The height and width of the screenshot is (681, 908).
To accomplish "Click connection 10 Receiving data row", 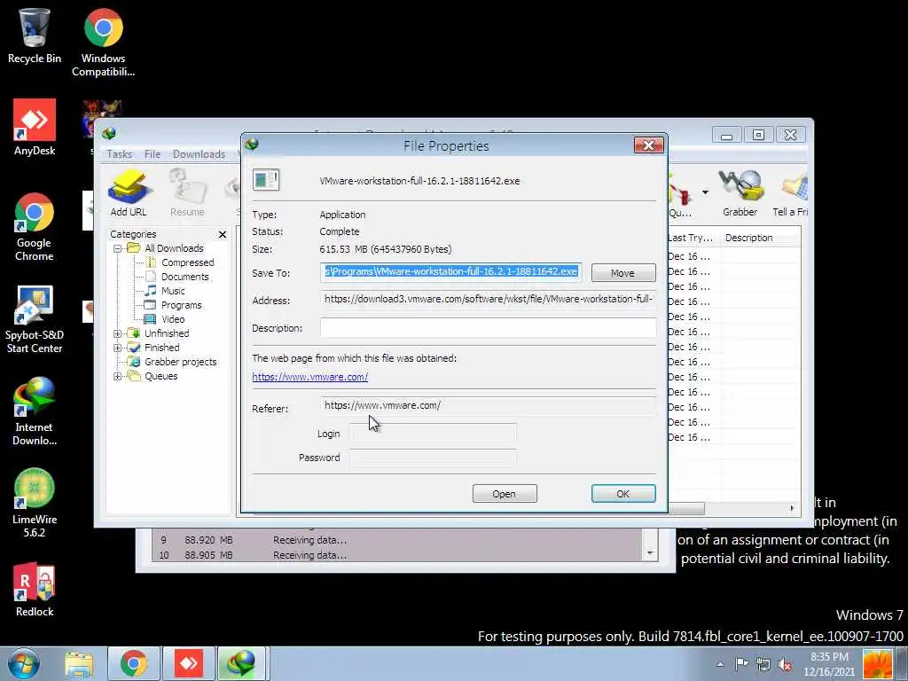I will pyautogui.click(x=397, y=555).
